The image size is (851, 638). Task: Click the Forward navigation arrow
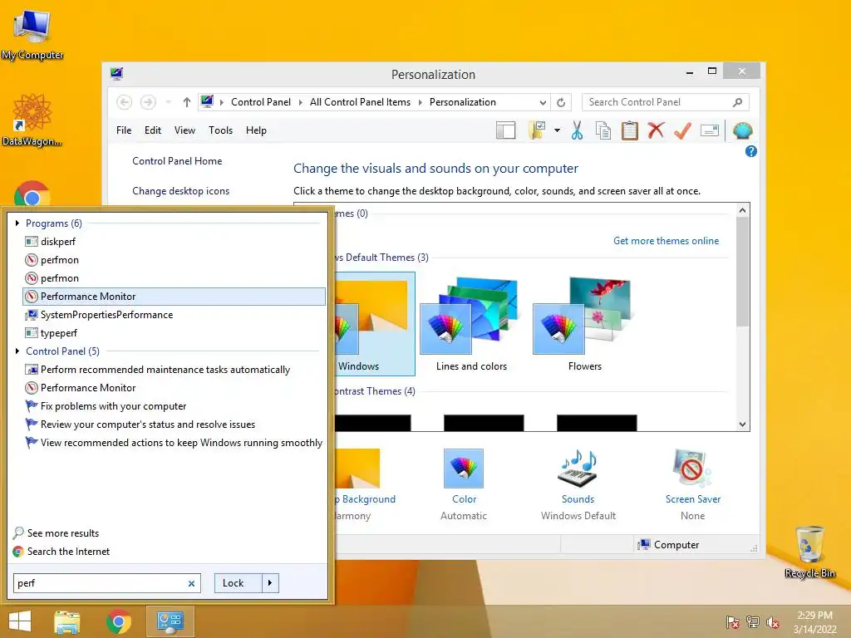click(x=148, y=102)
